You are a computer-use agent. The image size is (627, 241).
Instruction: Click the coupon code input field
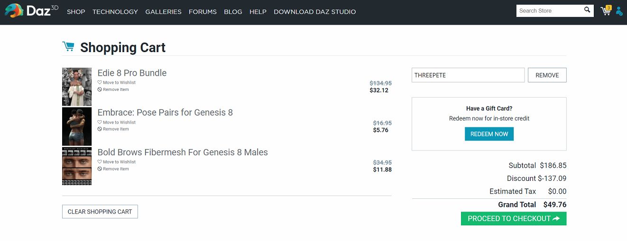[x=468, y=75]
